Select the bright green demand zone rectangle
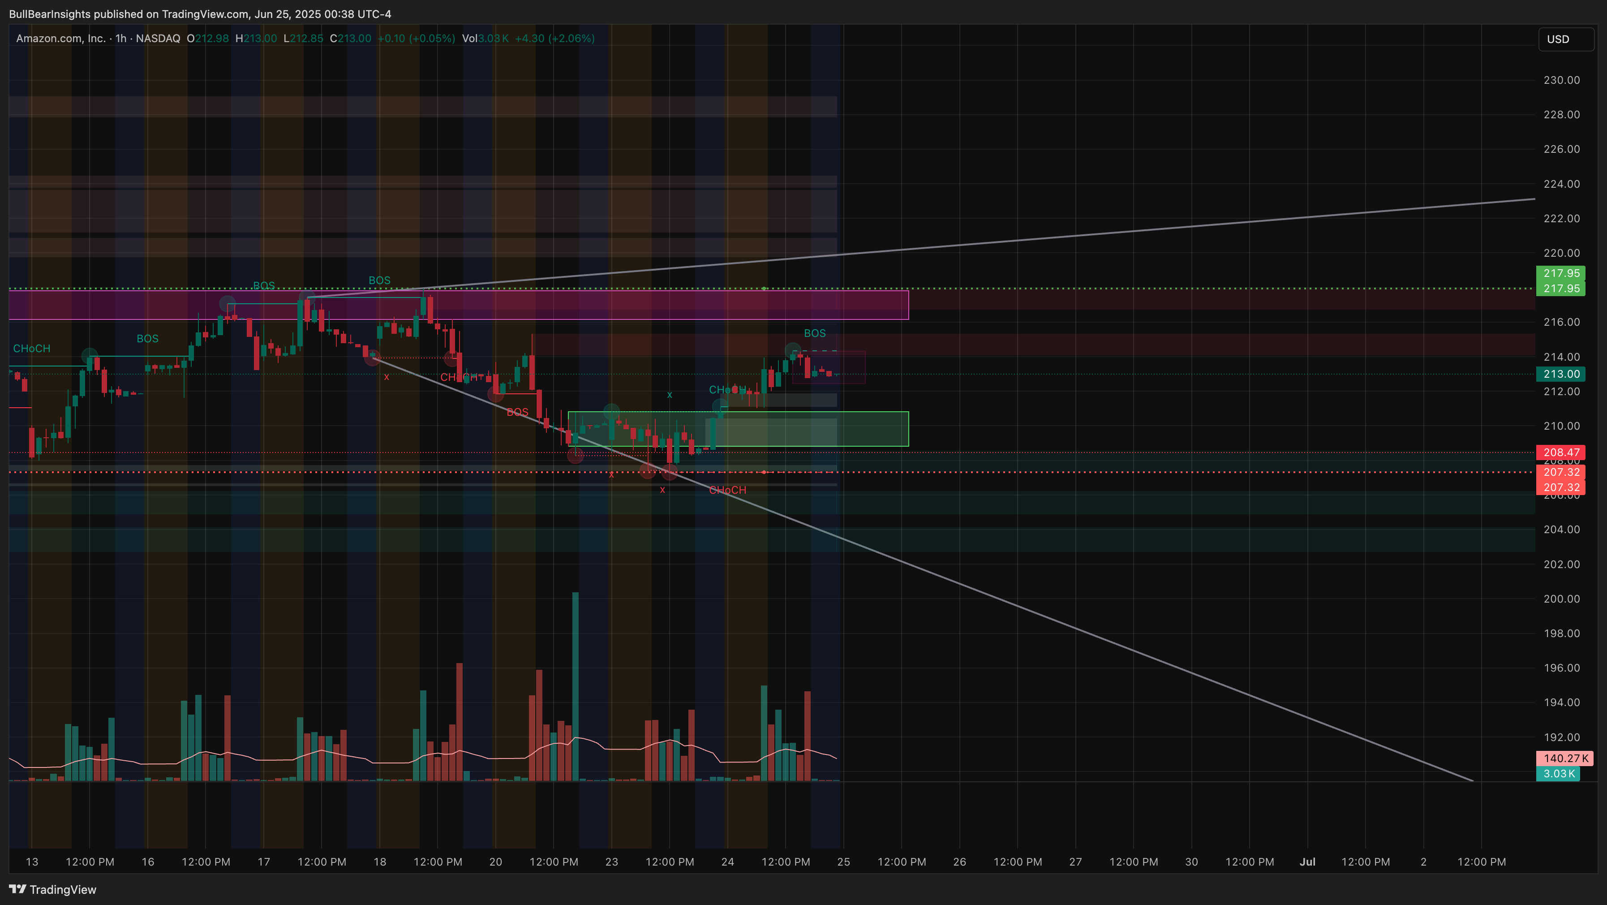 738,429
